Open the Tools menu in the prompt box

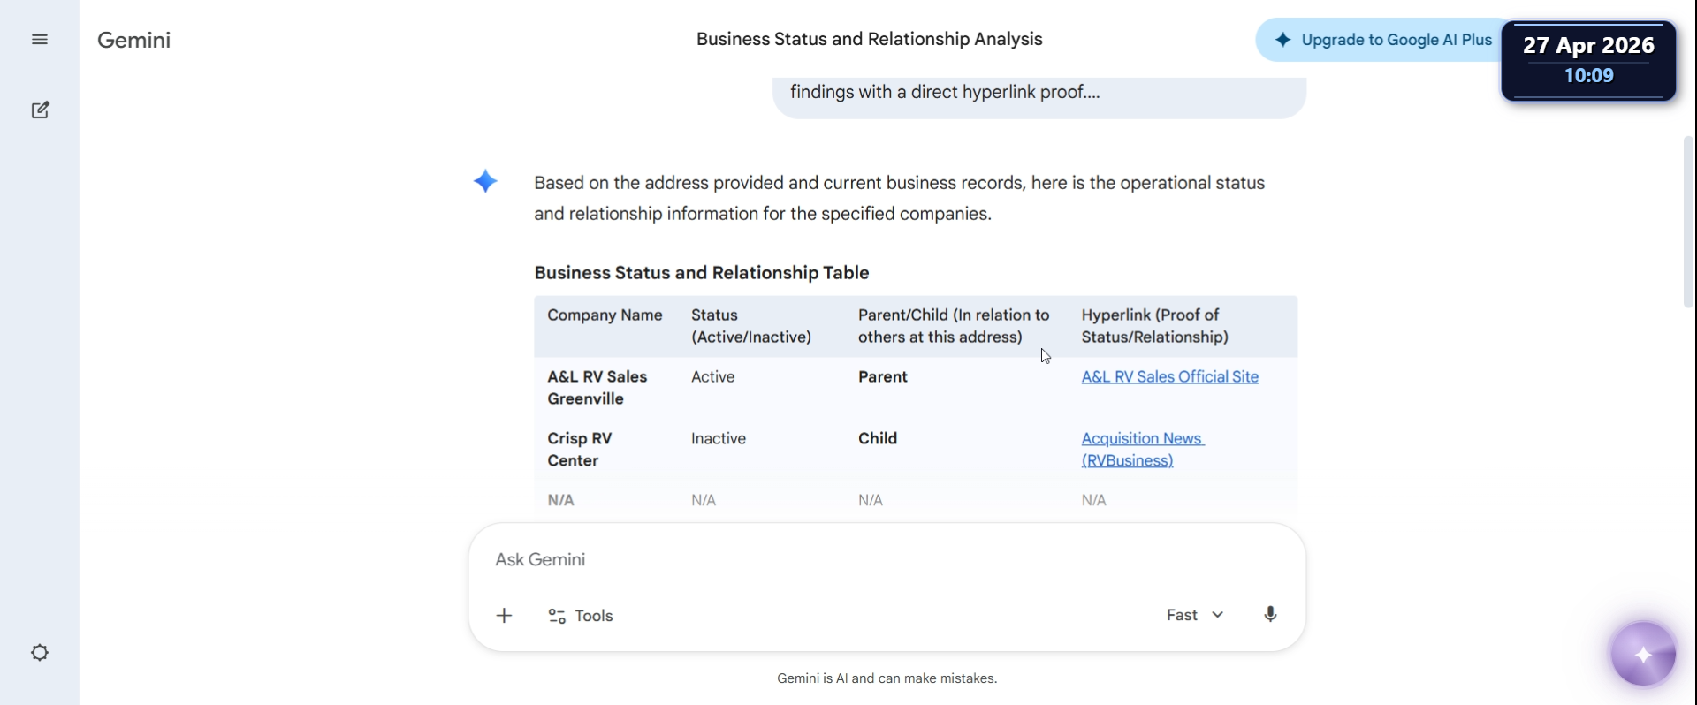[x=581, y=616]
